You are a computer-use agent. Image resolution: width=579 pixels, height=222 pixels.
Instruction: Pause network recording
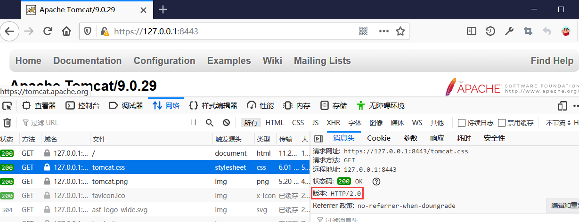pyautogui.click(x=193, y=123)
